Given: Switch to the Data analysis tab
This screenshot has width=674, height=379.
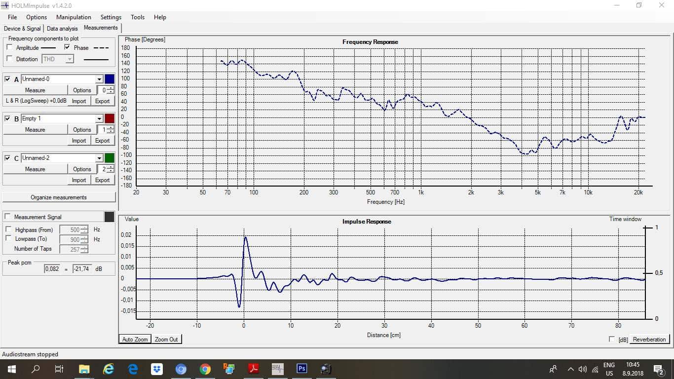Looking at the screenshot, I should [62, 29].
